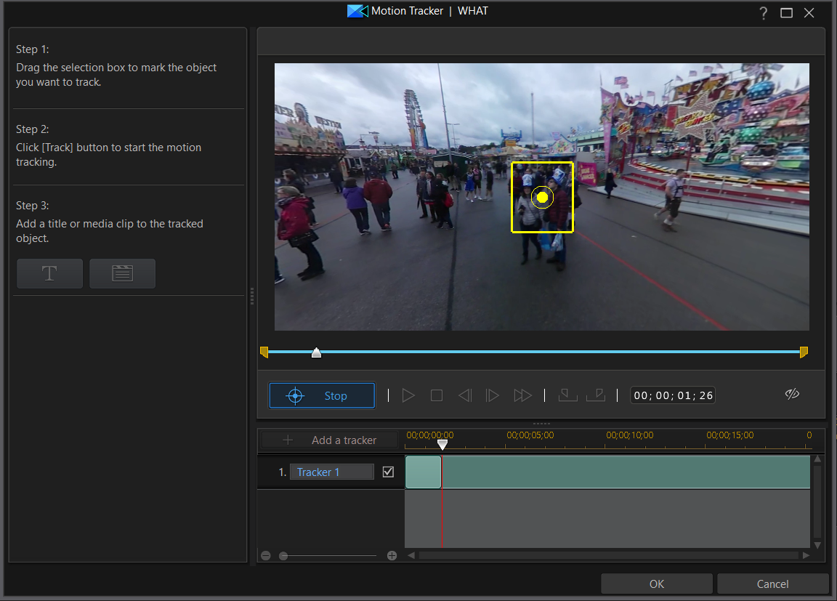
Task: Step to the next frame
Action: (x=493, y=395)
